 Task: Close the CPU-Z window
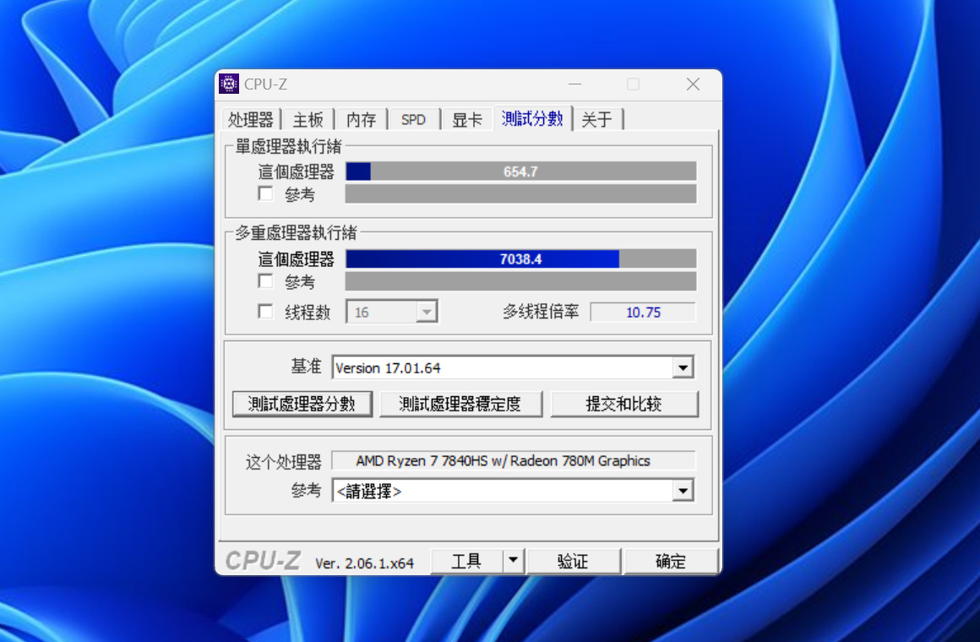click(693, 84)
